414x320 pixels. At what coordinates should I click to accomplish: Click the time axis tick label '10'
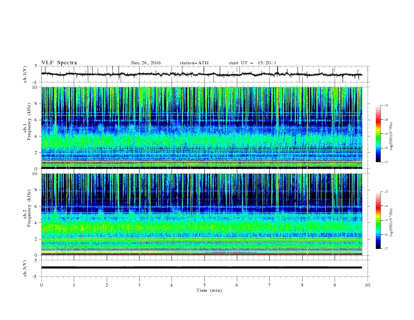(x=367, y=285)
